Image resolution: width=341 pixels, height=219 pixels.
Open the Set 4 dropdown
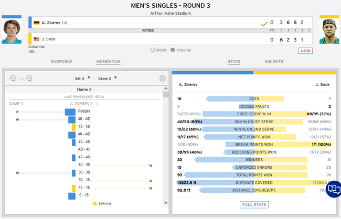[x=81, y=79]
